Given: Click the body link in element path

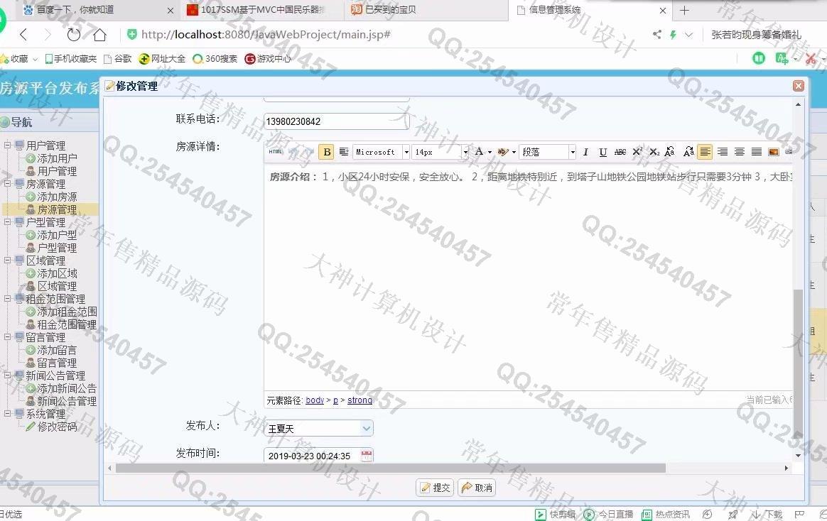Looking at the screenshot, I should 315,400.
